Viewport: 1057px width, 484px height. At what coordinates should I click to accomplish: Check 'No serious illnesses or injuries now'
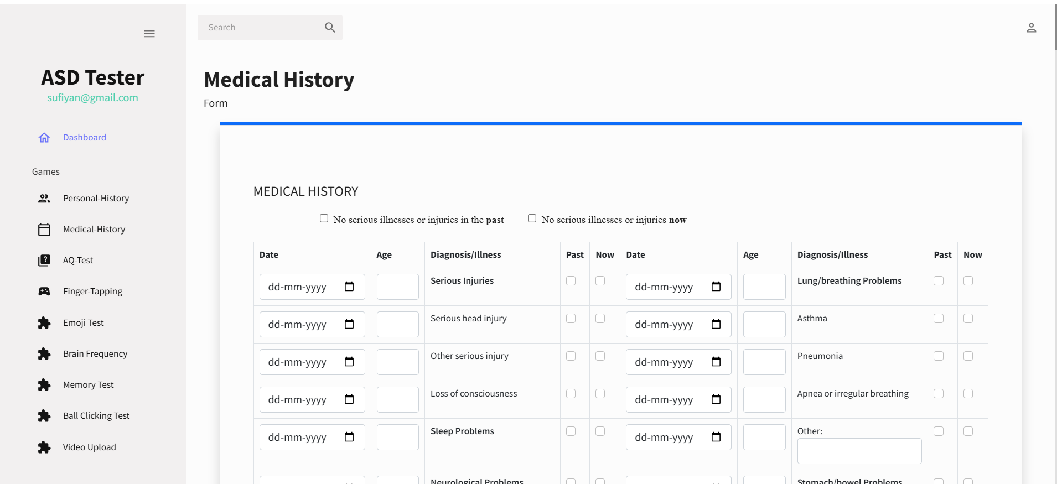[x=532, y=218]
